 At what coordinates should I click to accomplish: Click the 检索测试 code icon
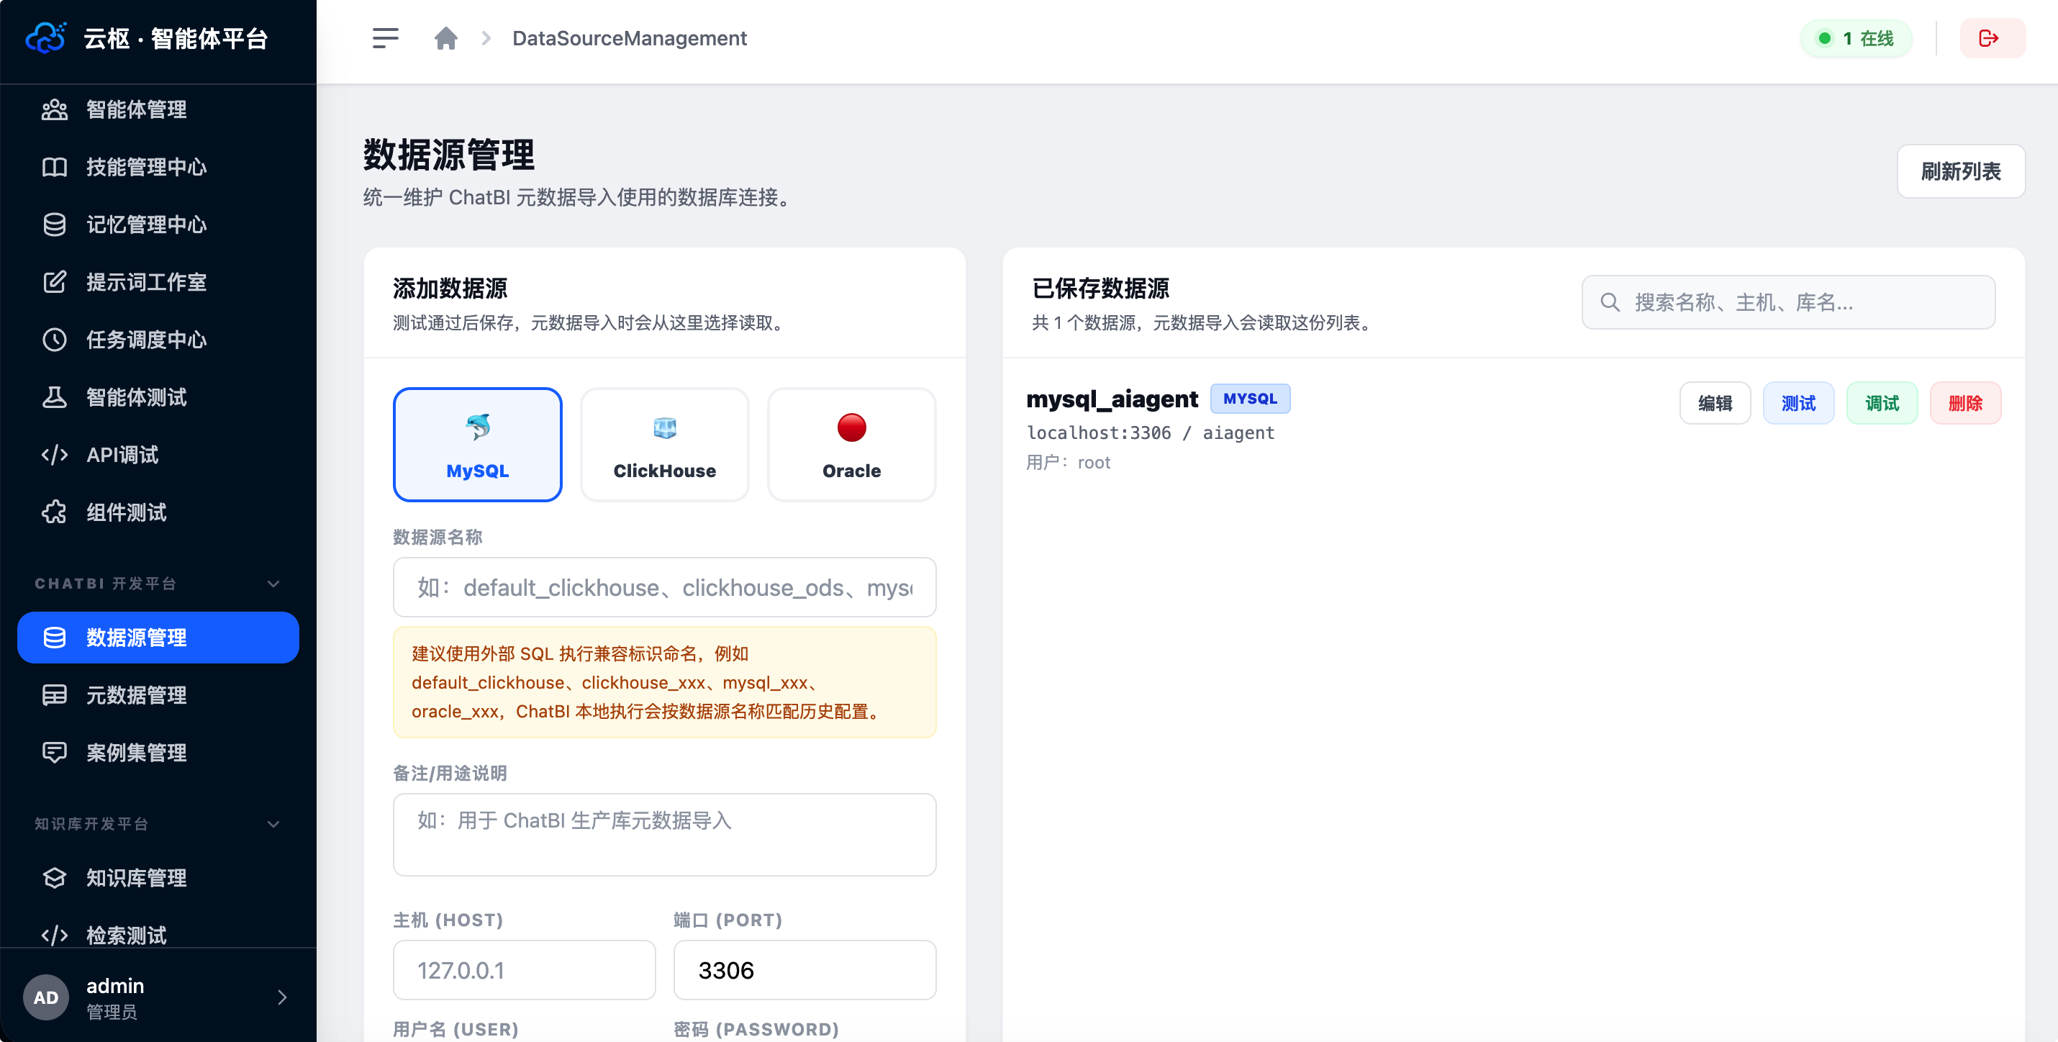pos(54,935)
